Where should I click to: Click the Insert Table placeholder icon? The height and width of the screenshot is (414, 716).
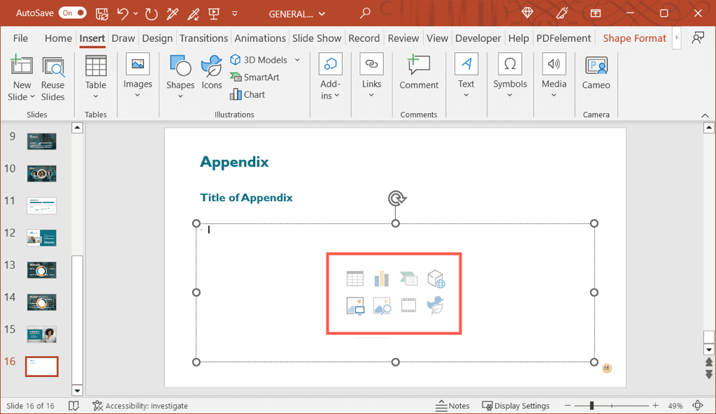(x=355, y=279)
